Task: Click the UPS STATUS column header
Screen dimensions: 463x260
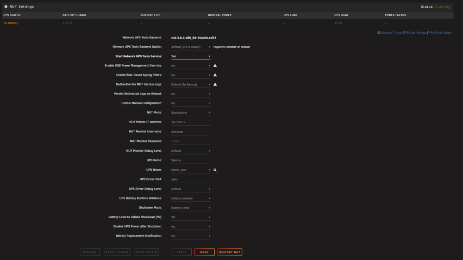Action: [x=12, y=15]
